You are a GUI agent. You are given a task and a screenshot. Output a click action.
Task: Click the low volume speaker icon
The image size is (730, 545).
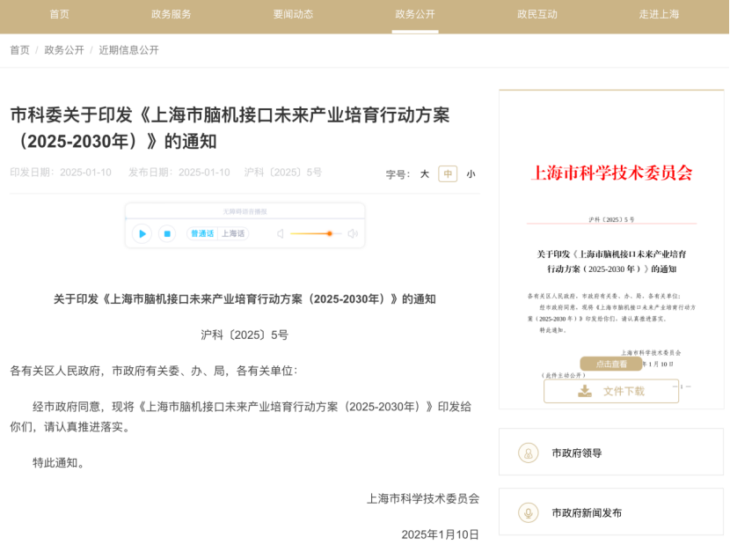(281, 233)
